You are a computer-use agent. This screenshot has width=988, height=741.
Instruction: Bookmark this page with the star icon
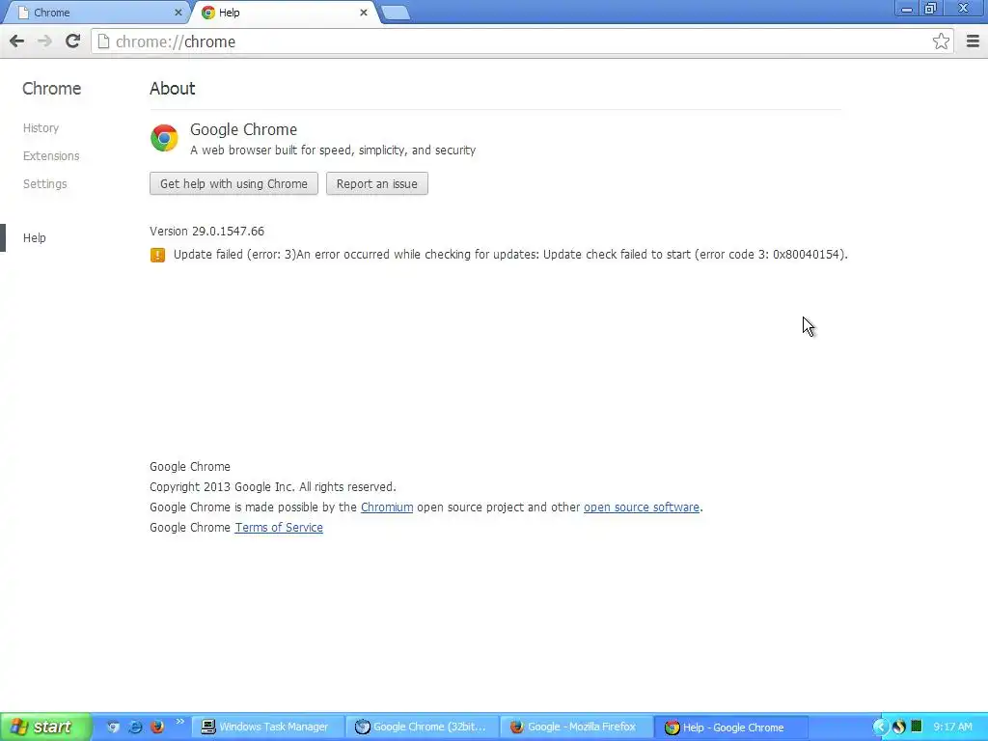(x=941, y=41)
